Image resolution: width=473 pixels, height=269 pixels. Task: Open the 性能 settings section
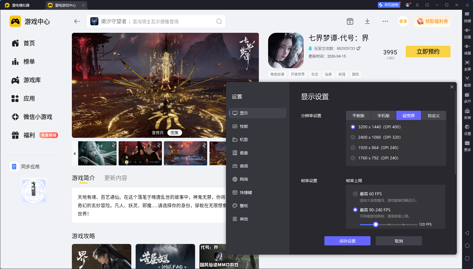(244, 126)
